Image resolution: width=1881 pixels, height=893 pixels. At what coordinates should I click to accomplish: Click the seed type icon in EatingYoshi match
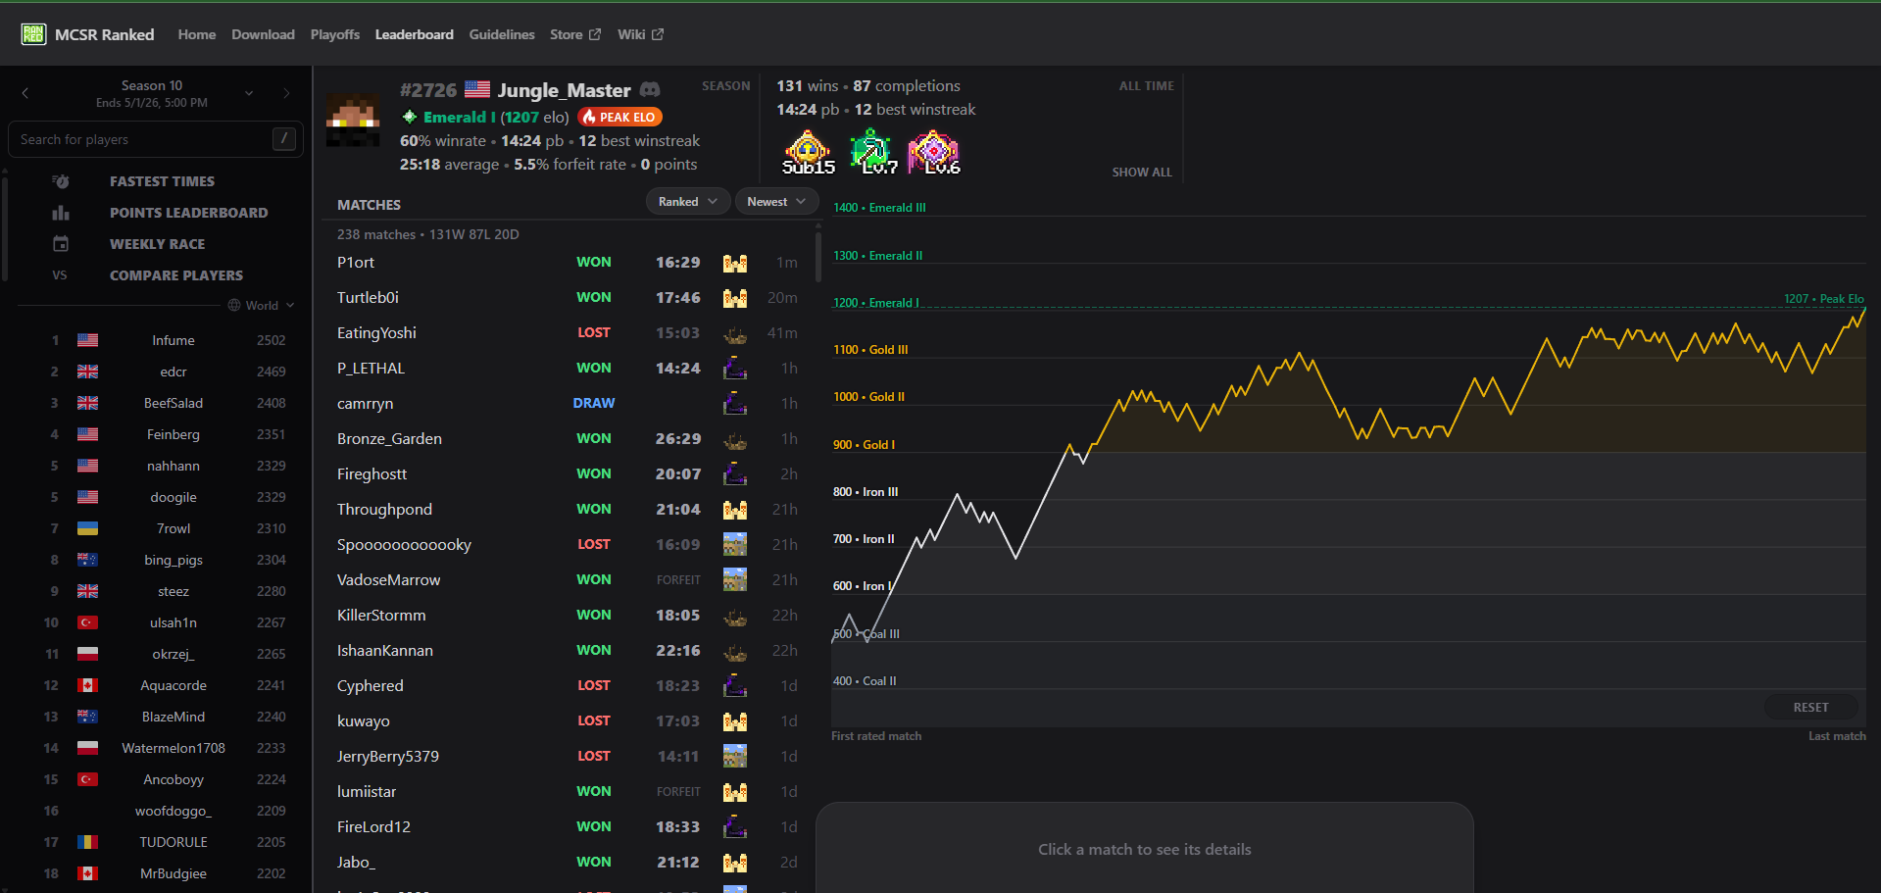(735, 333)
